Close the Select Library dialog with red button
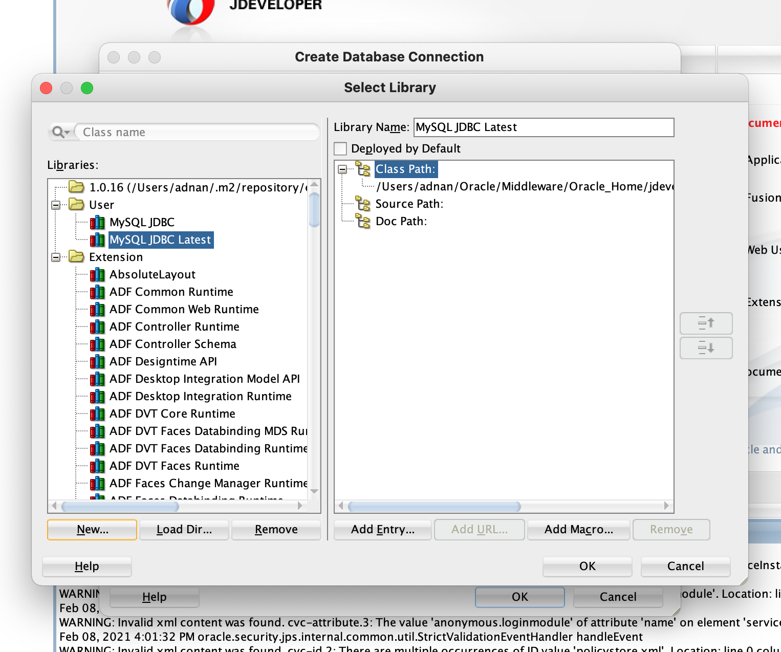Image resolution: width=781 pixels, height=652 pixels. point(46,88)
